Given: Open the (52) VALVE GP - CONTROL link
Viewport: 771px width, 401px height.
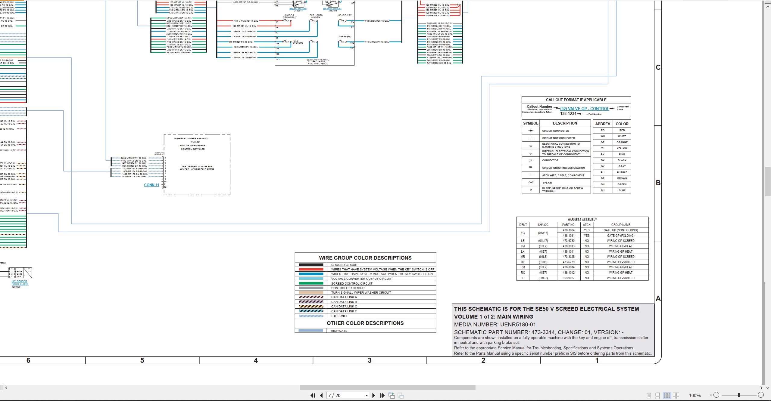Looking at the screenshot, I should [585, 109].
